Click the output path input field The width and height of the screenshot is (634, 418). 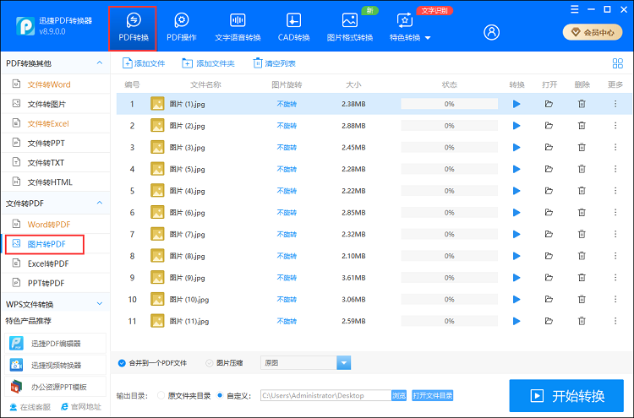[324, 395]
